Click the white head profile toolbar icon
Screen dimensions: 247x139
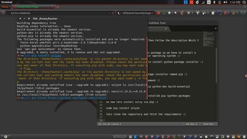point(213,13)
